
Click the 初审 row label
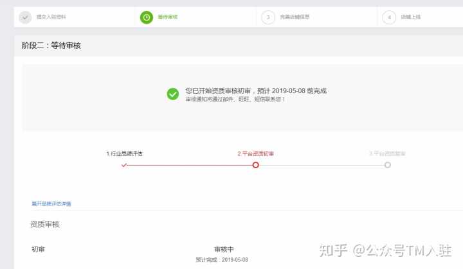[39, 249]
